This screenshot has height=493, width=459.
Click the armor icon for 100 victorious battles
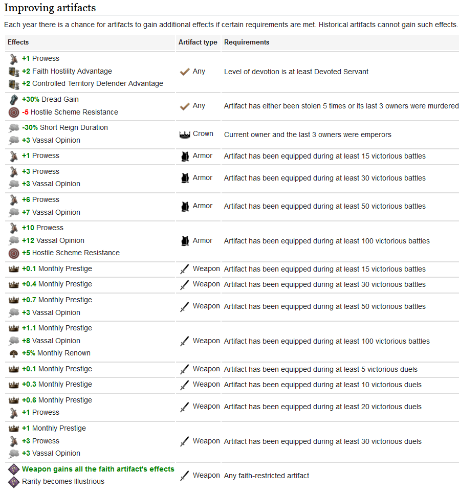click(x=185, y=241)
